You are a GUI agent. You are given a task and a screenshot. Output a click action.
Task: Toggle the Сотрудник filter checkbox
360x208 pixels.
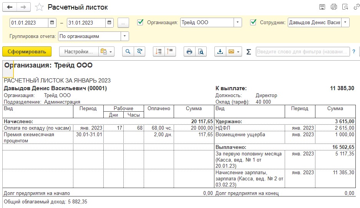[x=253, y=22]
